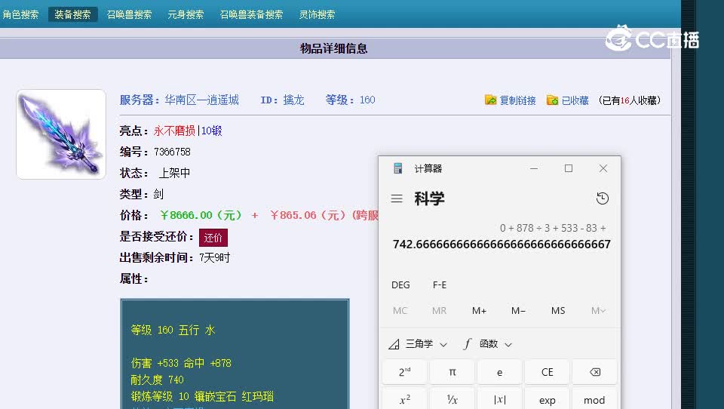Go to 召唤兽装备搜索 tab
724x409 pixels.
click(252, 14)
